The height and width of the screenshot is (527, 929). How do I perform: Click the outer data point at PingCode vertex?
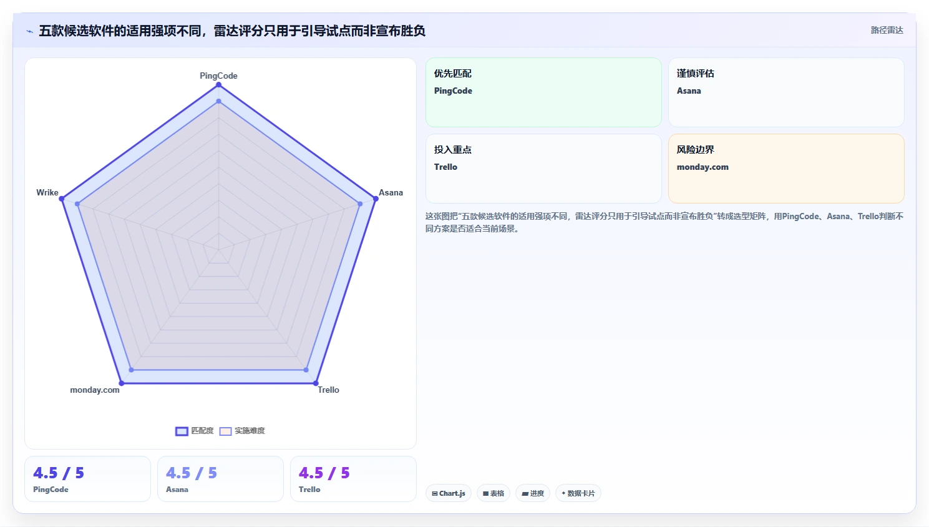(x=218, y=84)
